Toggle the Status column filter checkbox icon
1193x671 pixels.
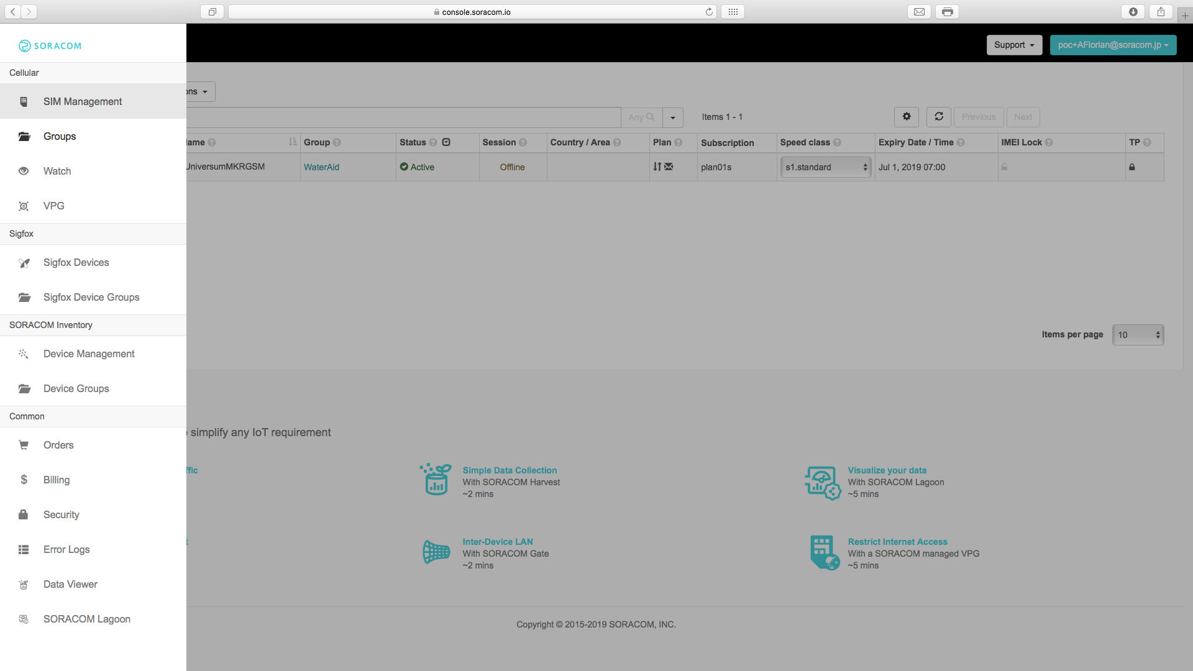(446, 142)
